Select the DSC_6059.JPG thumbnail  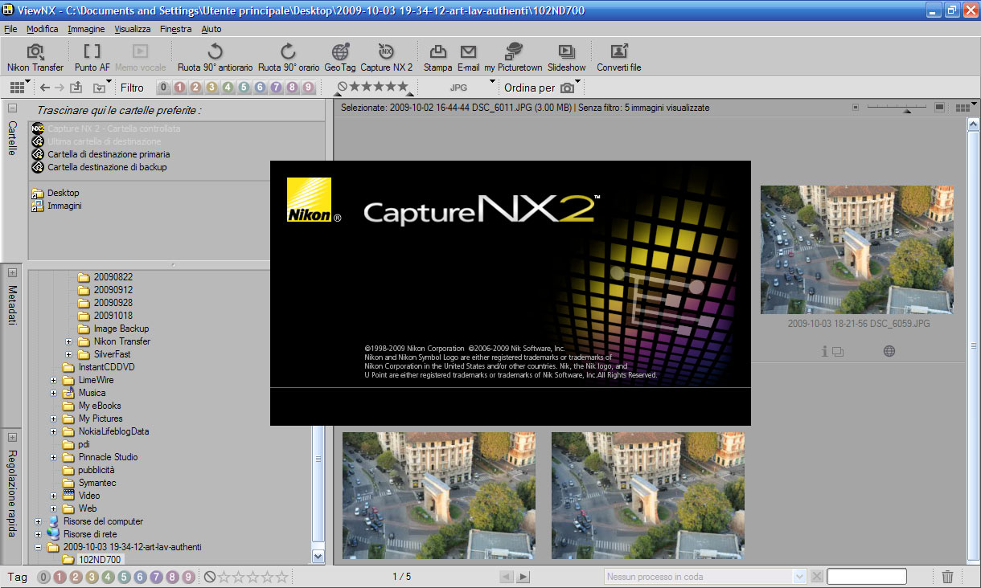857,250
